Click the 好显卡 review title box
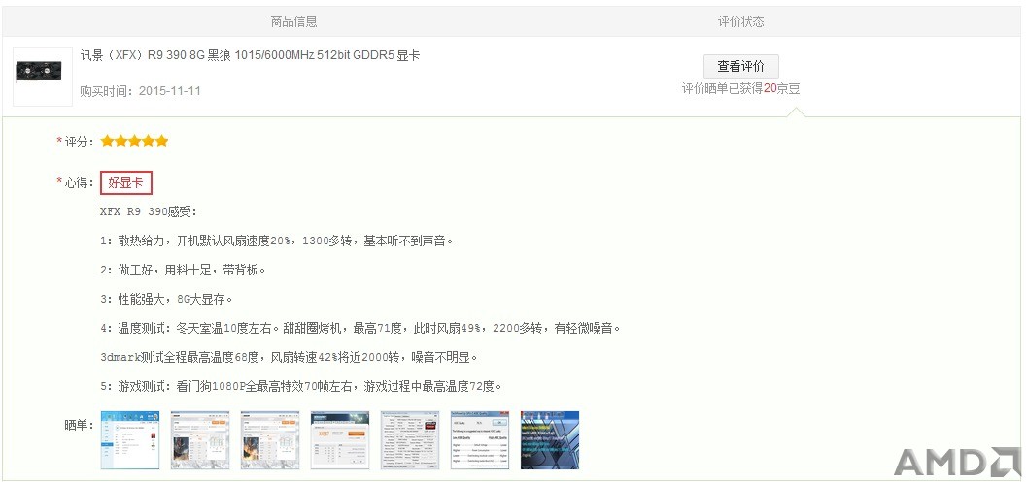This screenshot has height=482, width=1027. (x=125, y=183)
